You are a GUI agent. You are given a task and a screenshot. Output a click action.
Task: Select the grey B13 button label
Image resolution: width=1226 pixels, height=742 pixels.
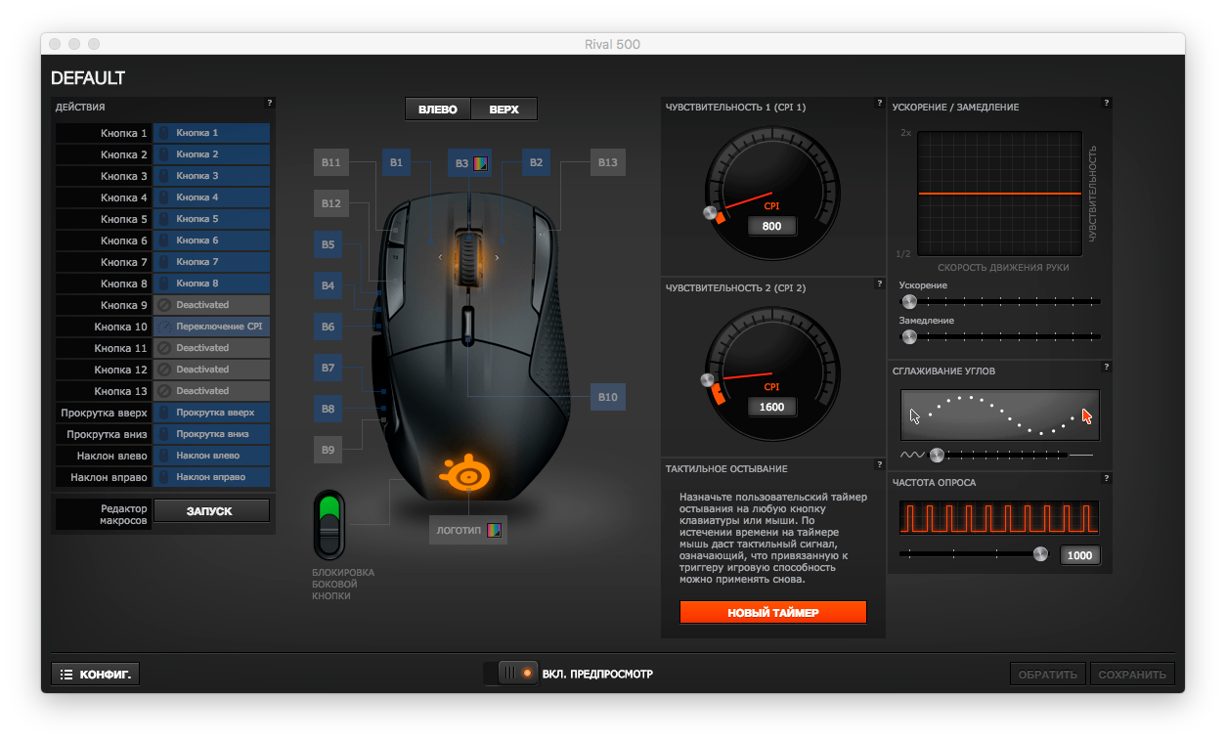point(608,162)
